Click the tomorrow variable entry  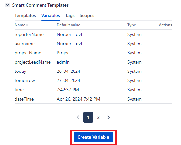pyautogui.click(x=25, y=80)
